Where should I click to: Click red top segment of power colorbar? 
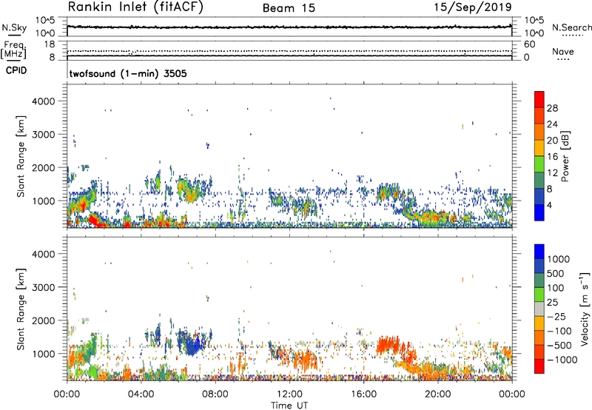[539, 99]
